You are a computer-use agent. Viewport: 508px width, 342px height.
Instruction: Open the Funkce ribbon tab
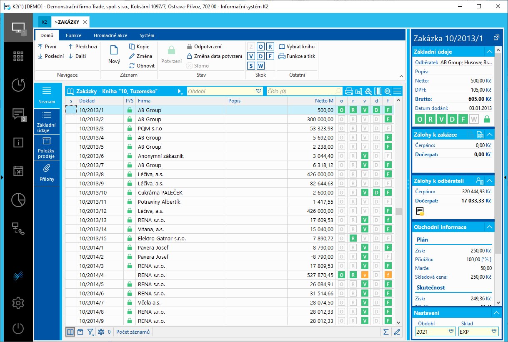[73, 35]
